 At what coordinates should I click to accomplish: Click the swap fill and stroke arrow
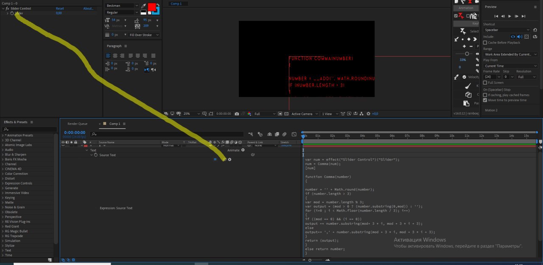(x=158, y=5)
